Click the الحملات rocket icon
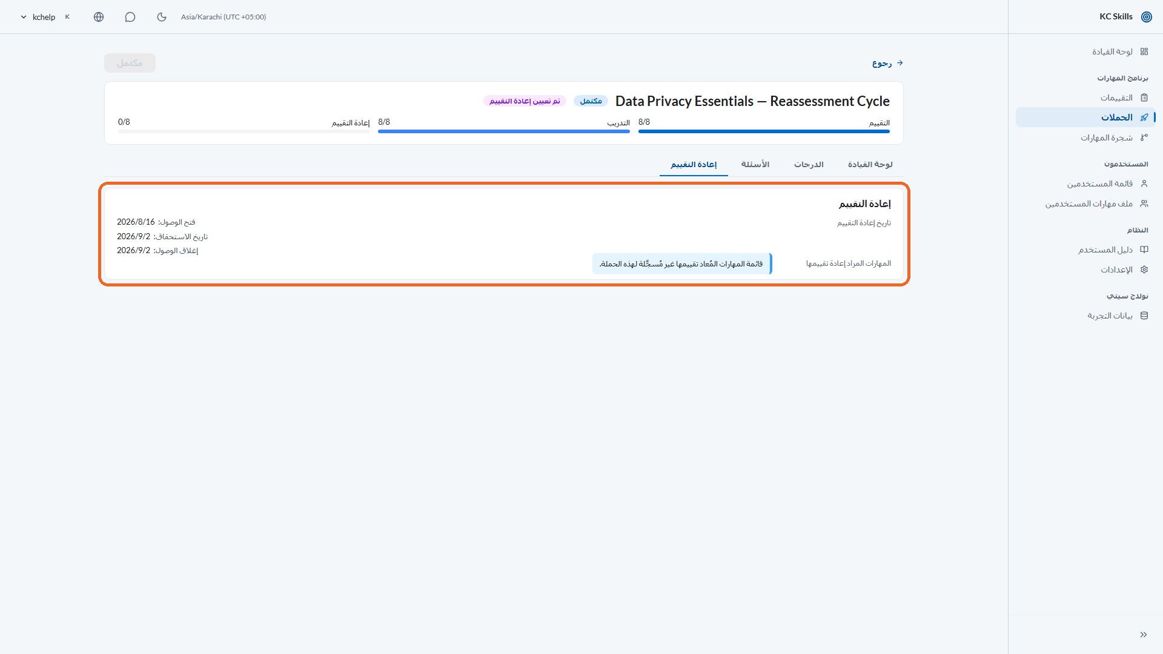The width and height of the screenshot is (1163, 654). pyautogui.click(x=1144, y=117)
